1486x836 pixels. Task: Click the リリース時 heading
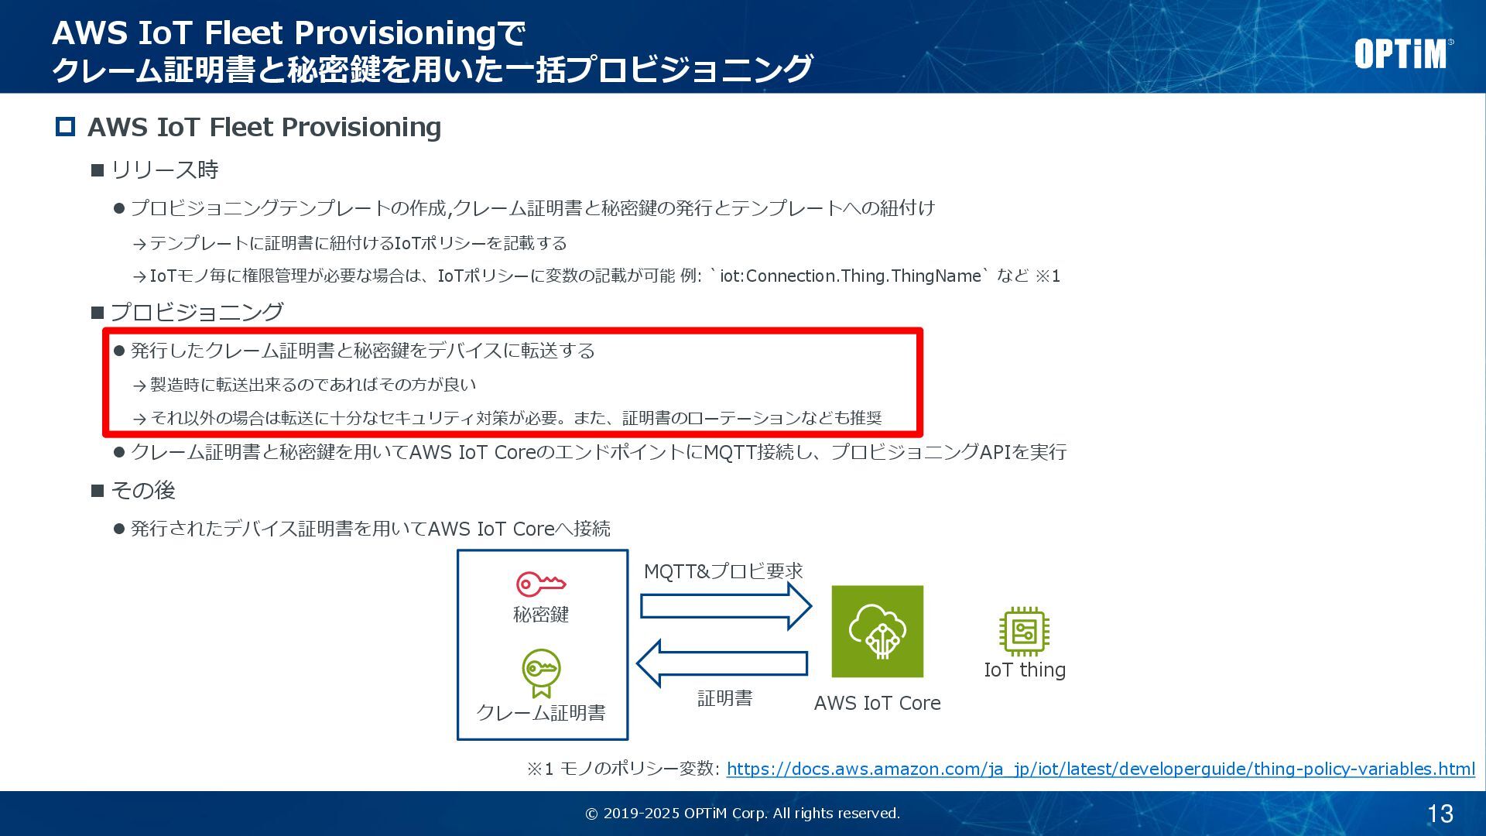tap(164, 170)
